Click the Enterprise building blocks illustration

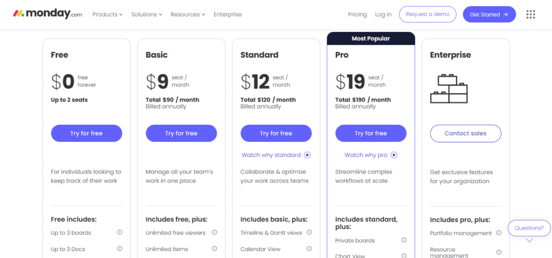(x=449, y=89)
